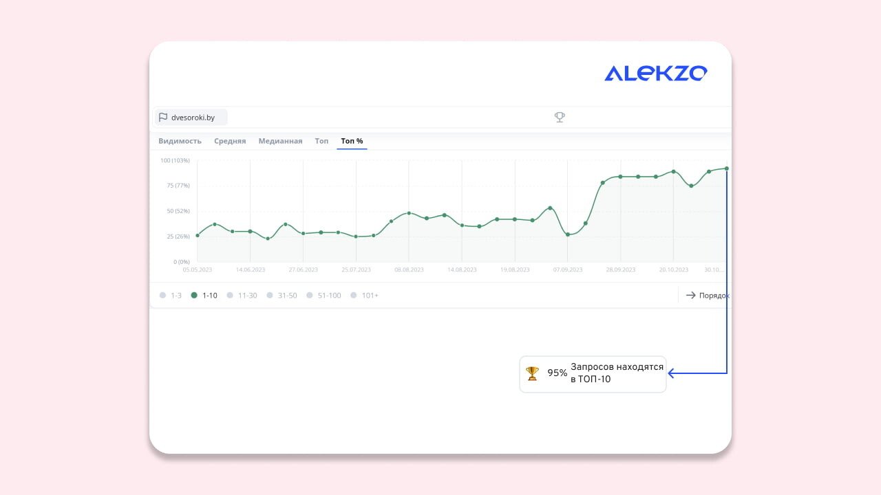
Task: Click the last data point on the chart
Action: pyautogui.click(x=726, y=168)
